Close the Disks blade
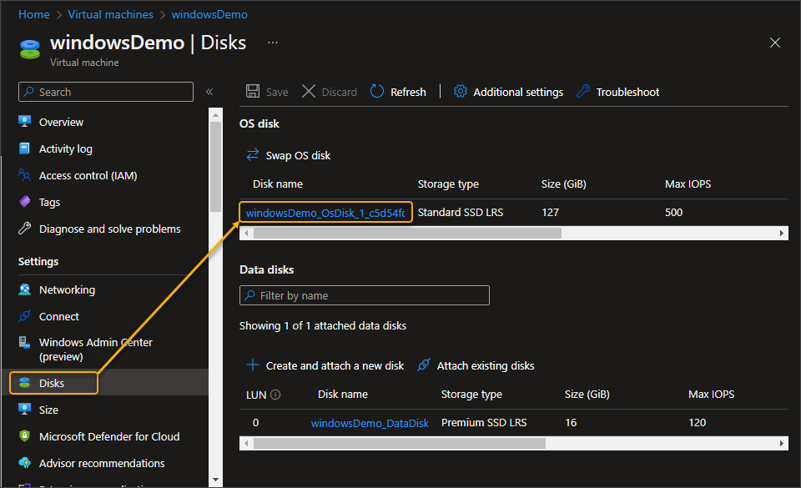 [x=775, y=43]
